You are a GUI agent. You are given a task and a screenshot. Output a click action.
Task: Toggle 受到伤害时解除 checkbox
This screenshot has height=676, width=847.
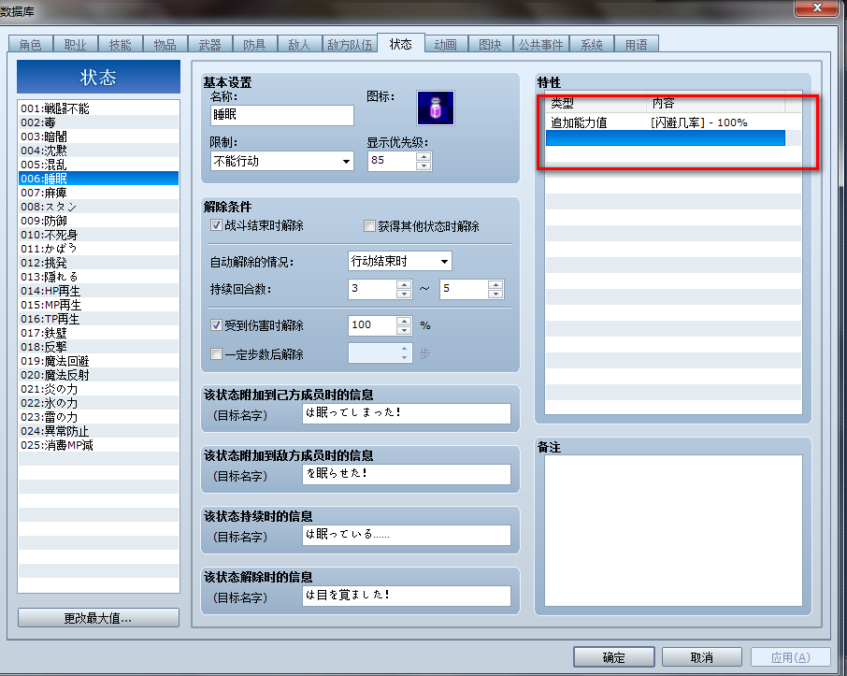pos(216,324)
